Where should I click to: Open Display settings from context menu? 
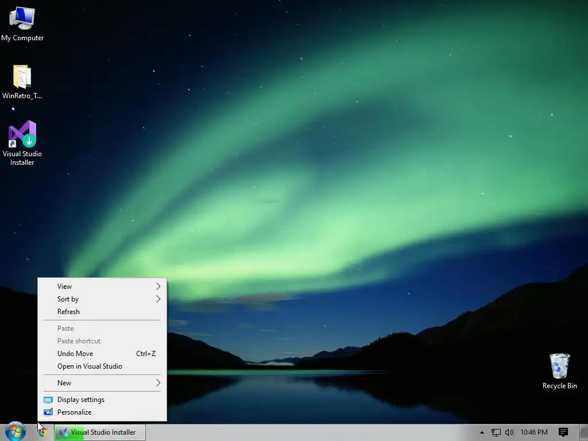pos(102,400)
